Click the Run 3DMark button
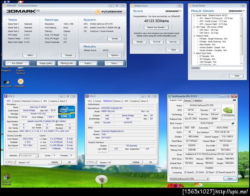This screenshot has width=250, height=196. tap(18, 63)
